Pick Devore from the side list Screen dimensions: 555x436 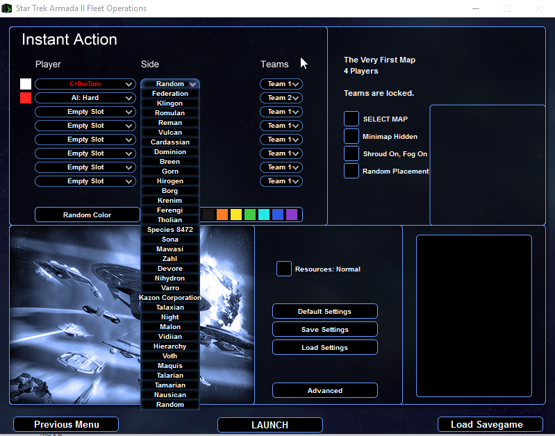[x=170, y=269]
